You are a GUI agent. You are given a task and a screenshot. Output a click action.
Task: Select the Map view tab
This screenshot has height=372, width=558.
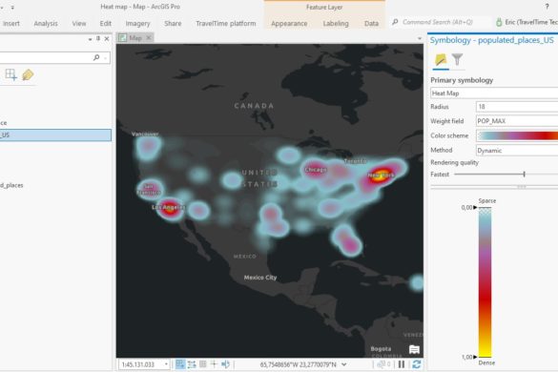(x=134, y=38)
